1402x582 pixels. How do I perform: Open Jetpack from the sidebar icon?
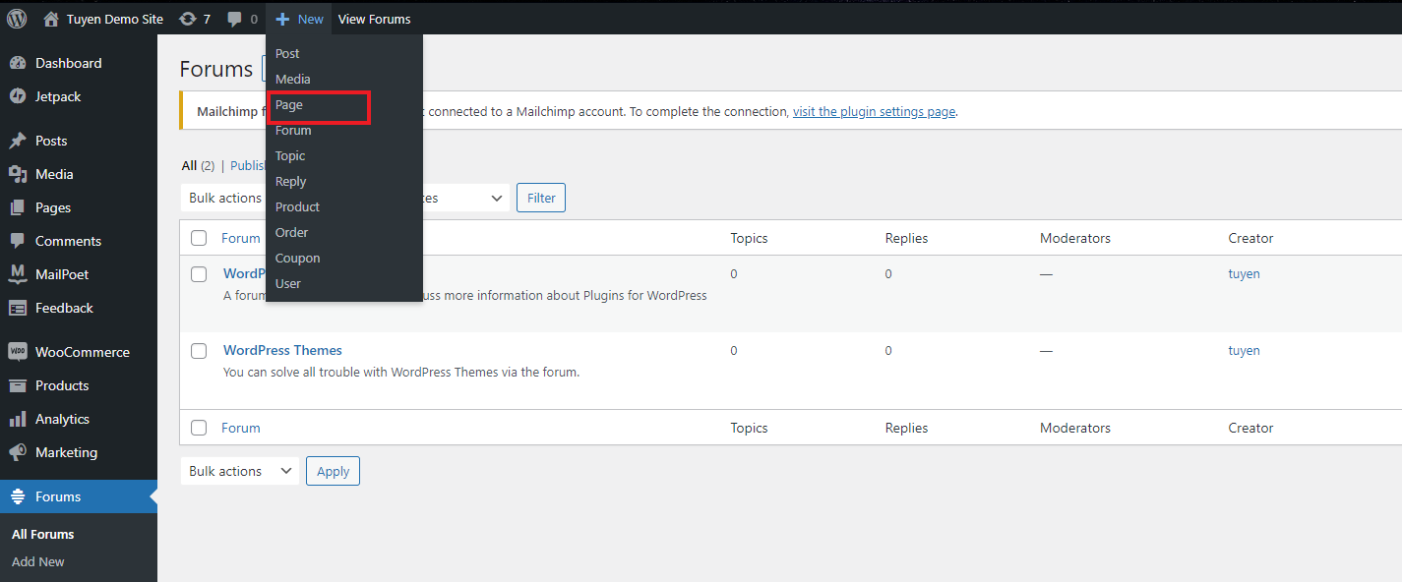tap(18, 96)
